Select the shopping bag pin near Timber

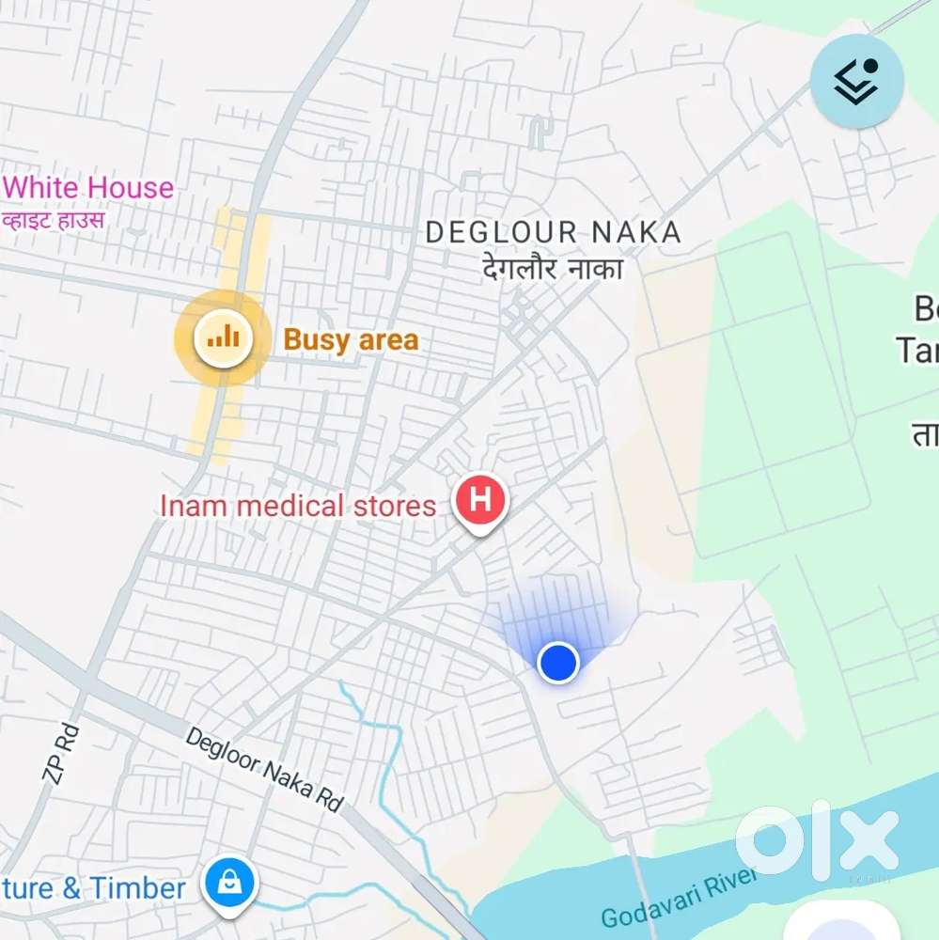[229, 886]
